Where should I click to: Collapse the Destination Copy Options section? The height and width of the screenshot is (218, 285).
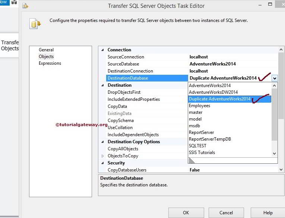(x=103, y=142)
